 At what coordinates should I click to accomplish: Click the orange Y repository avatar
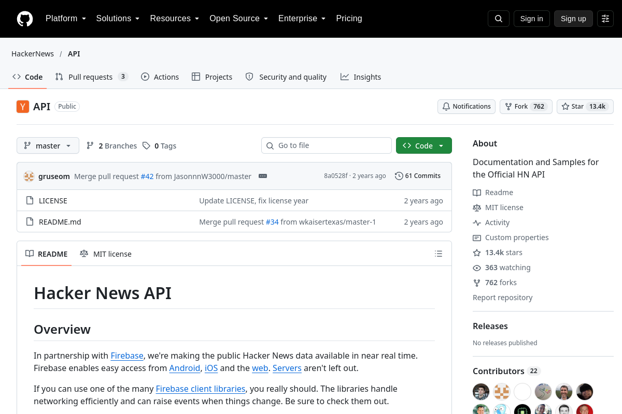(x=23, y=107)
